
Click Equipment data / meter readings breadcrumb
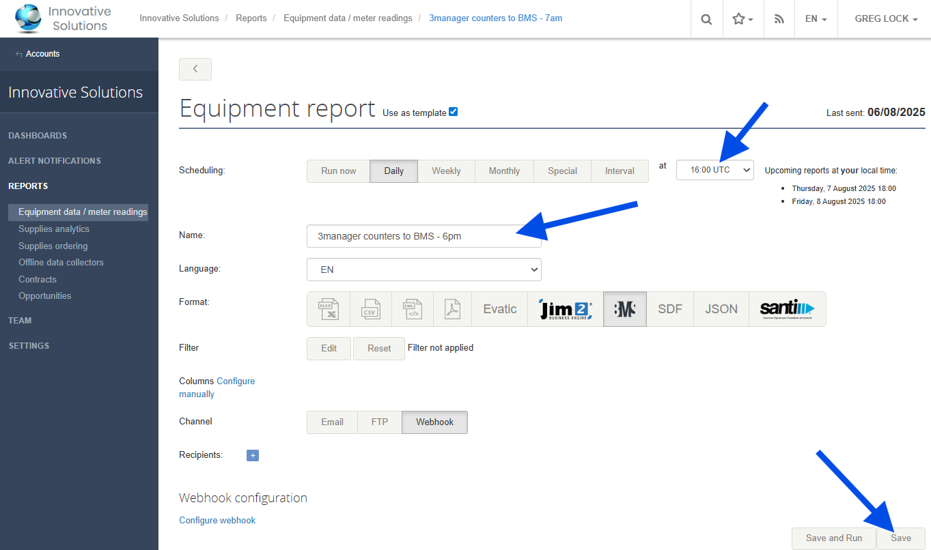click(x=348, y=18)
